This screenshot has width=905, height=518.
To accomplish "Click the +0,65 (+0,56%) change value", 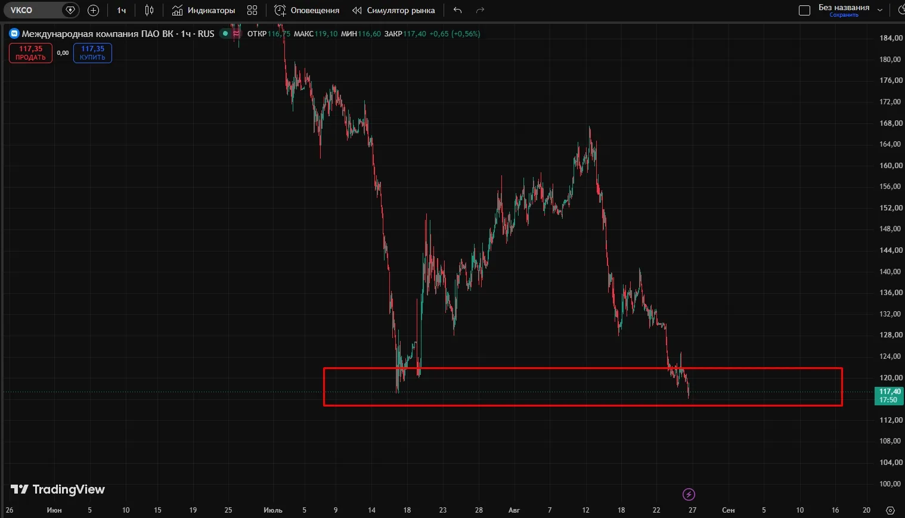I will [454, 34].
